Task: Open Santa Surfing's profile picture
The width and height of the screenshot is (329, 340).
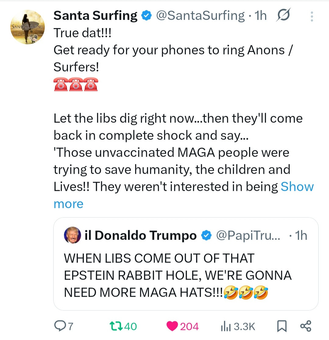Action: pos(27,27)
